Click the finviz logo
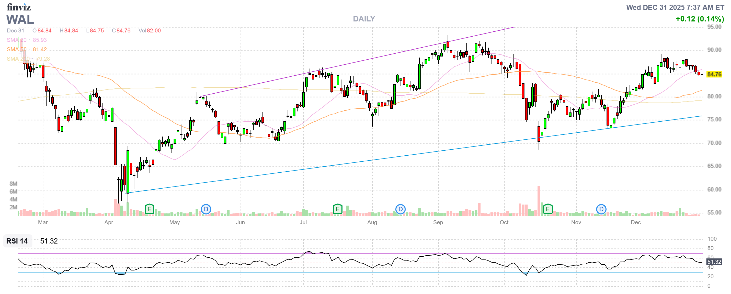The image size is (731, 294). tap(19, 7)
